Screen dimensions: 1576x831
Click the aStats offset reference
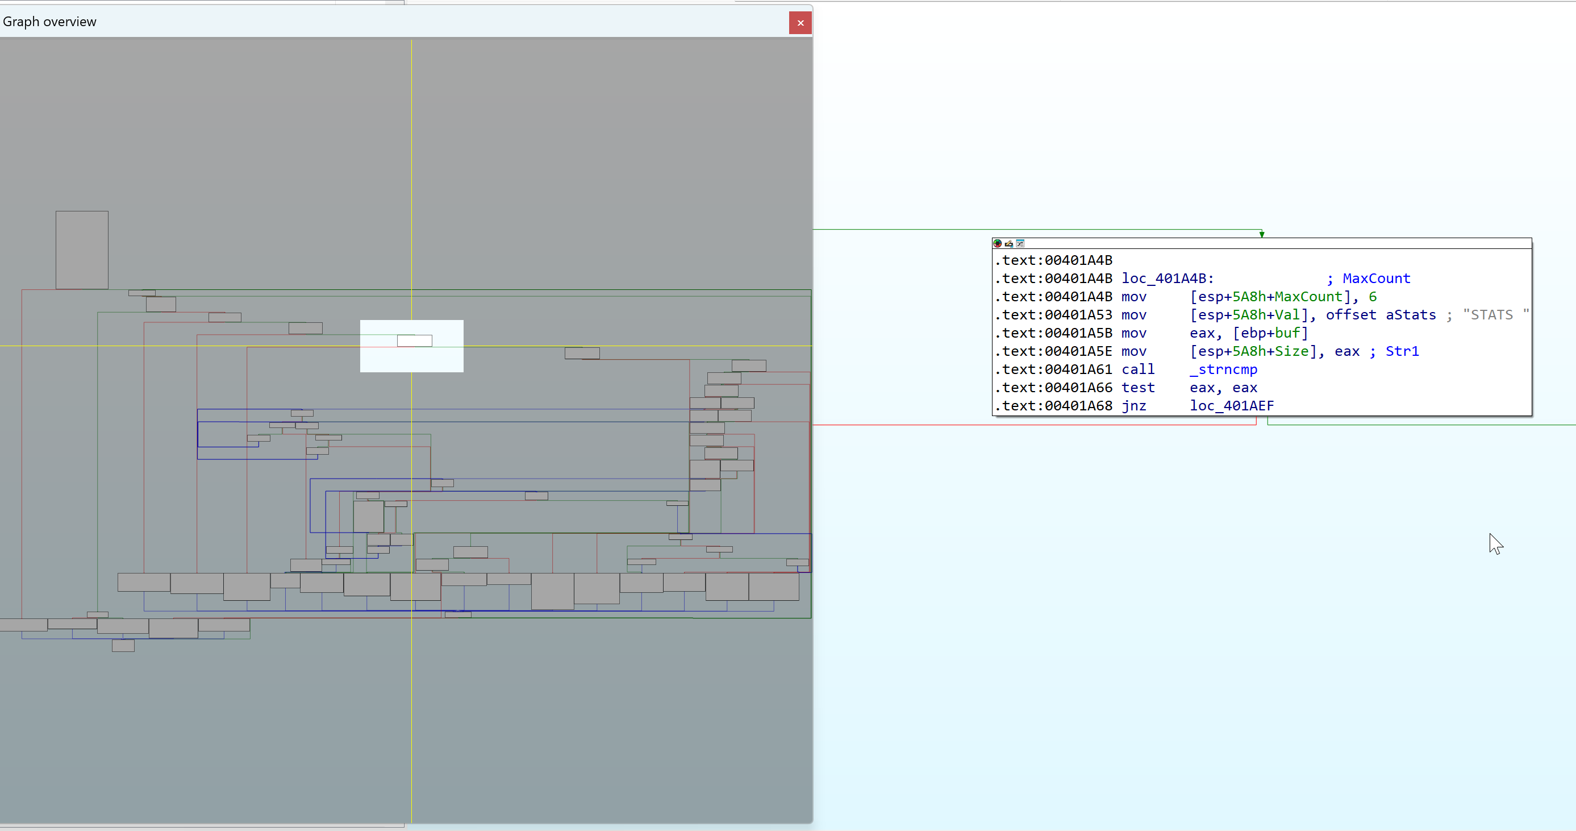(x=1410, y=315)
